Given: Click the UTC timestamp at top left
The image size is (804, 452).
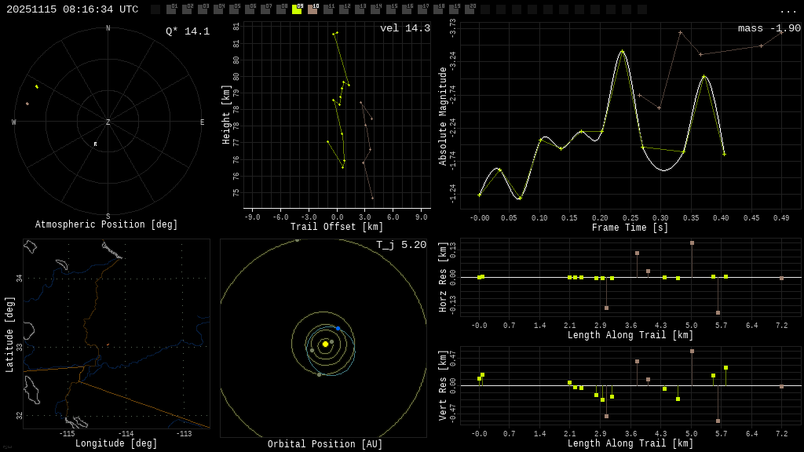Looking at the screenshot, I should click(x=72, y=9).
